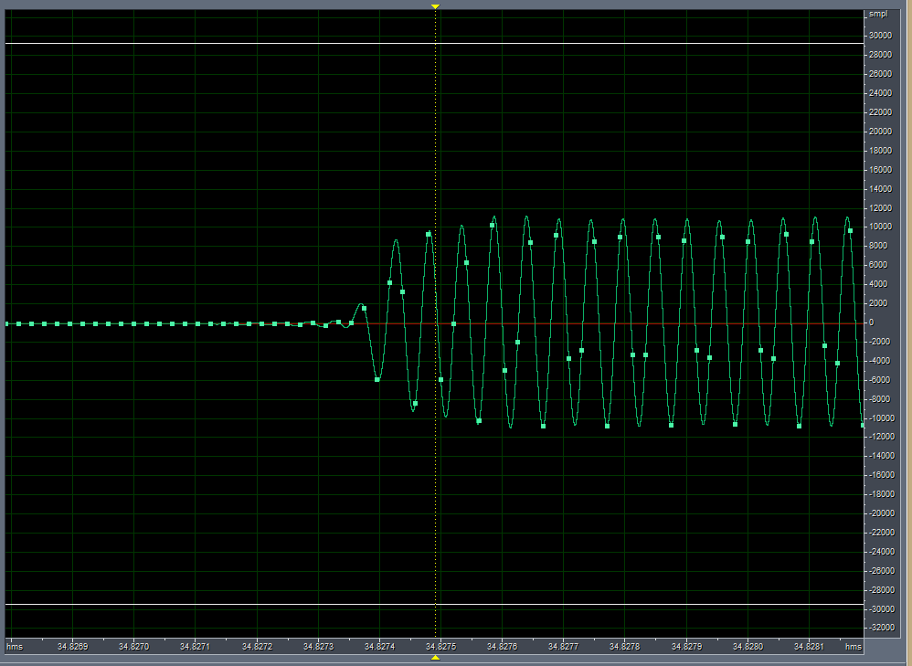Click the 34.8273 time ruler label

click(x=318, y=646)
